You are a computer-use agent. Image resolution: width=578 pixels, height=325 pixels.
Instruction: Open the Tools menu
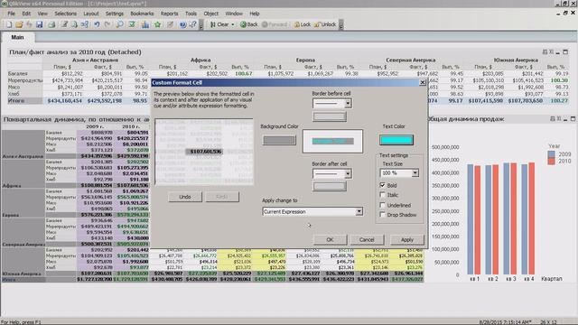(x=191, y=14)
